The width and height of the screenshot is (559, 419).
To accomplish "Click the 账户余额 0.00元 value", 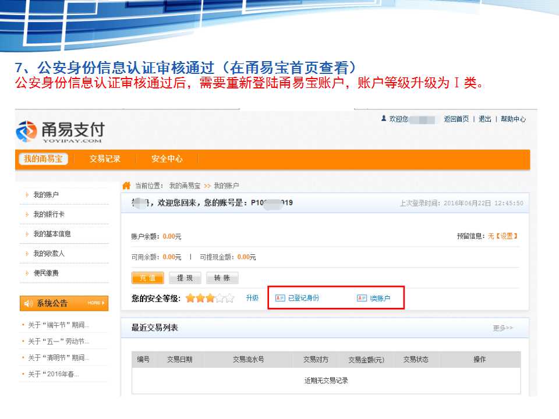I will tap(172, 237).
